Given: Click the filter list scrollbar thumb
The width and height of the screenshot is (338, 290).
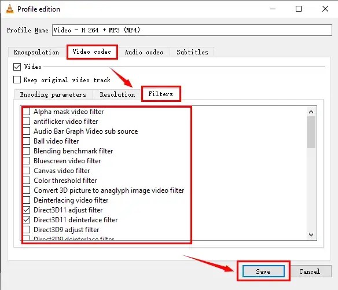Looking at the screenshot, I should [x=311, y=133].
